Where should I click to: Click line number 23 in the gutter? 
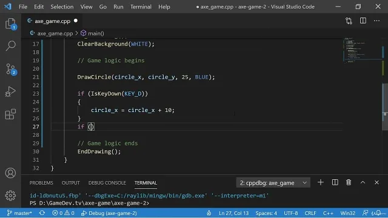click(36, 94)
